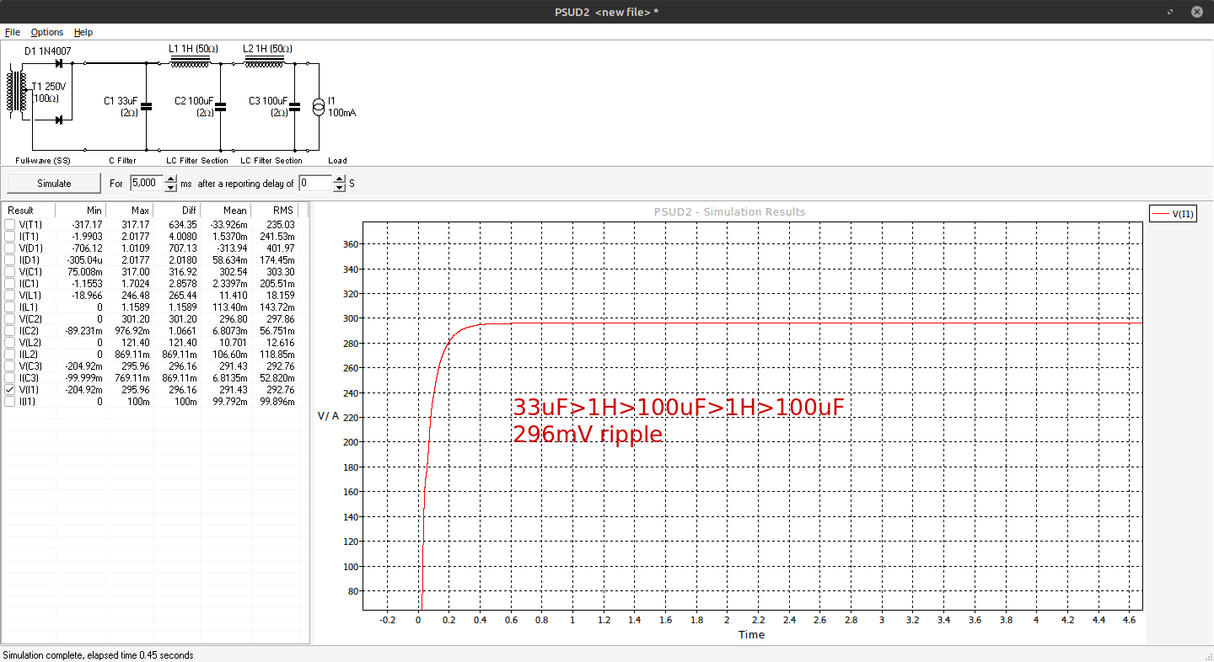Click the I(L1) Max value 1.1589
The width and height of the screenshot is (1214, 662).
point(135,307)
